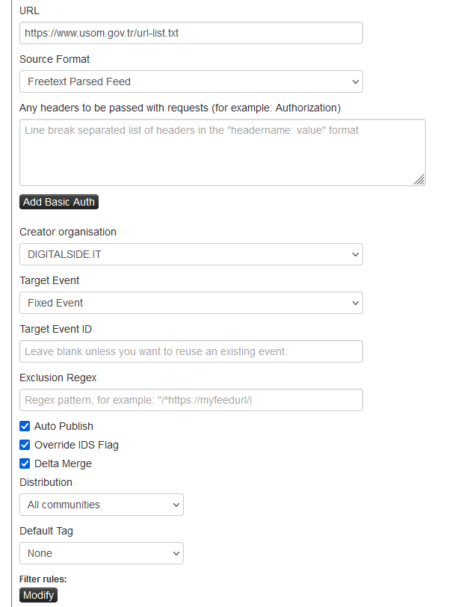Screen dimensions: 452x607
Task: Open the Distribution dropdown
Action: (101, 505)
